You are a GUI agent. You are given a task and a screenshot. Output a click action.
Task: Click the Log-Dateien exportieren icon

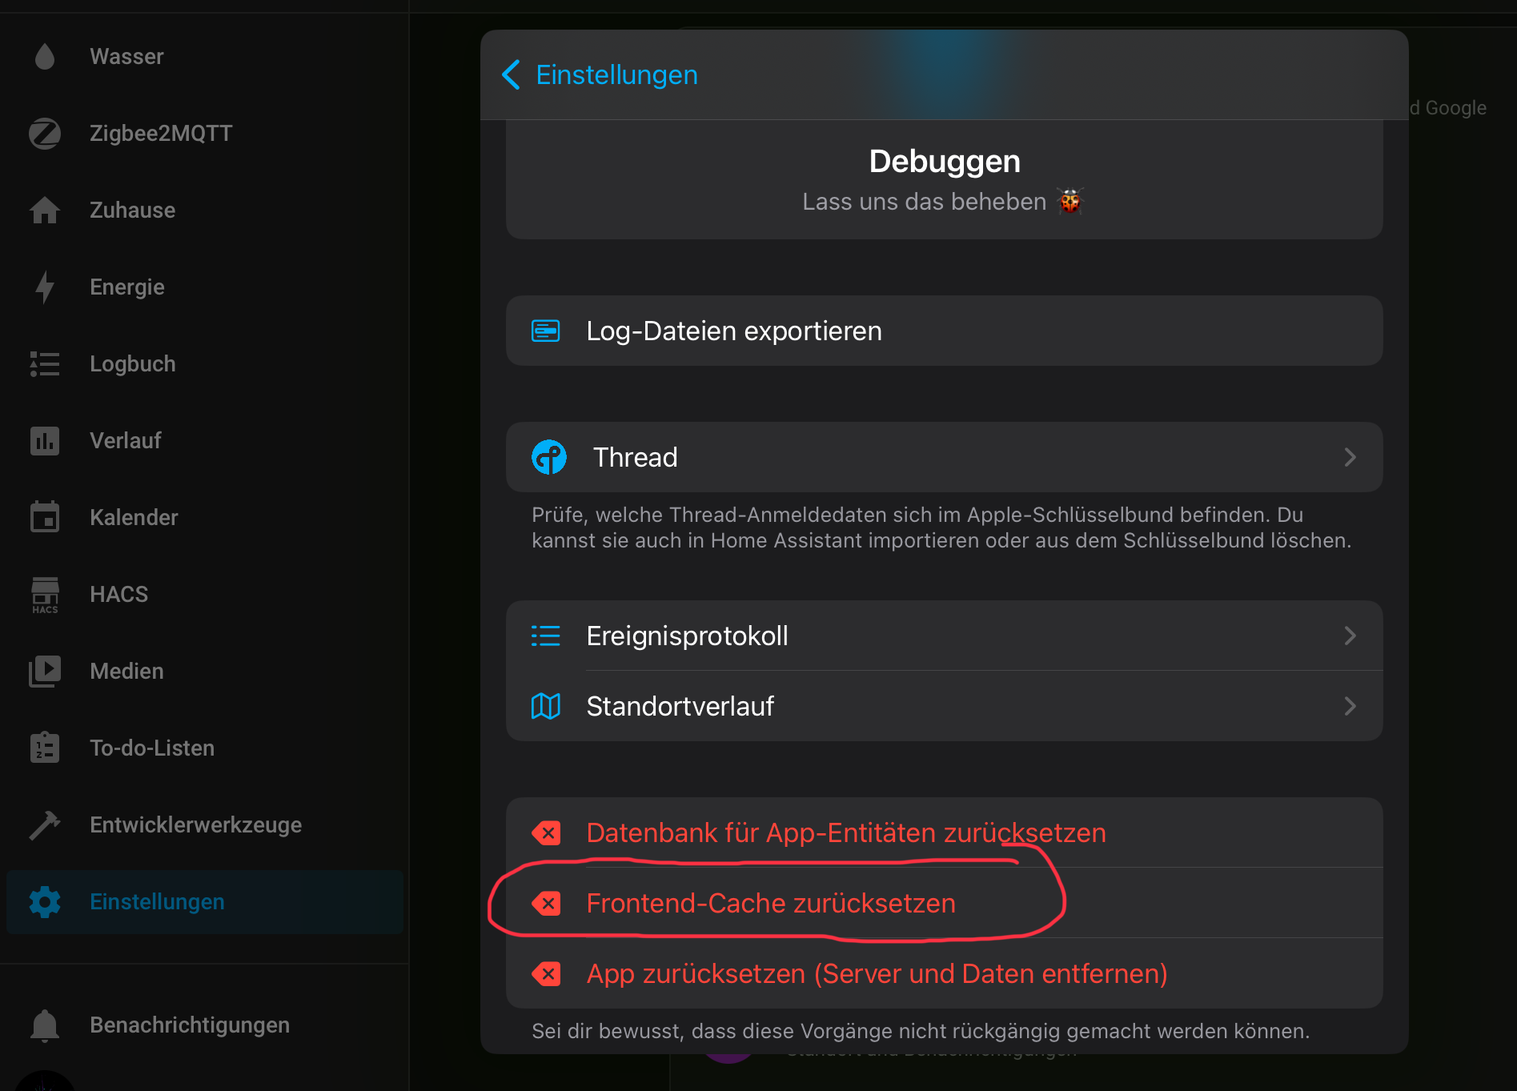pos(546,331)
